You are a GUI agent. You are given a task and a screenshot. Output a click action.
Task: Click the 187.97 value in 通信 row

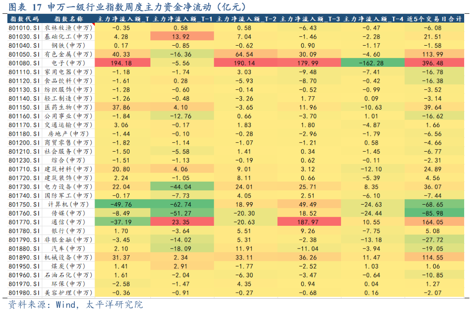tap(309, 222)
